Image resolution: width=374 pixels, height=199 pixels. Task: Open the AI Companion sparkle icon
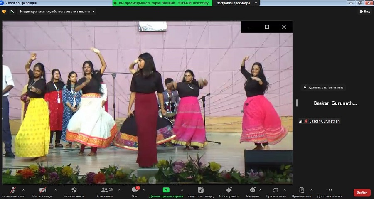tap(229, 190)
